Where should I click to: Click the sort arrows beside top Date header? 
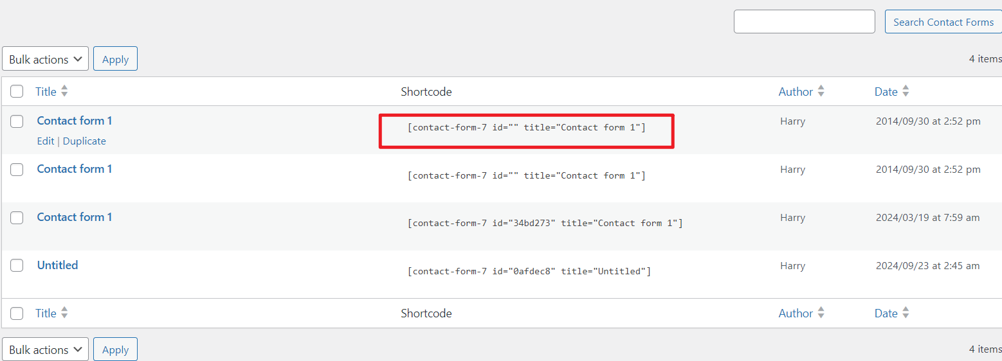(906, 92)
